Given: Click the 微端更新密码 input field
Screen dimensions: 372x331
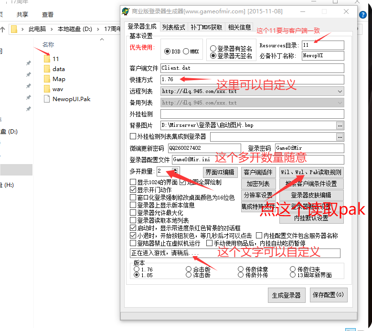Looking at the screenshot, I should click(204, 148).
